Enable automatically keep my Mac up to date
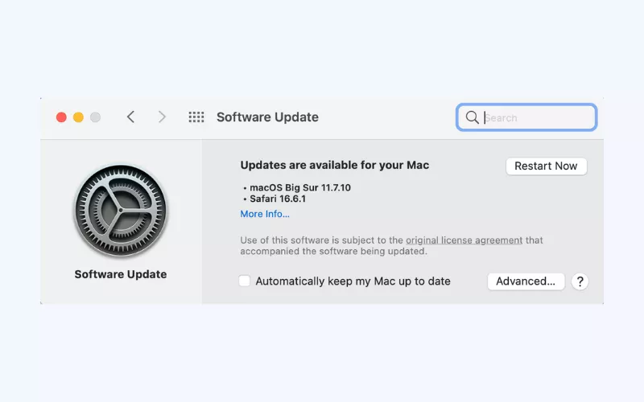Image resolution: width=644 pixels, height=402 pixels. pyautogui.click(x=245, y=281)
